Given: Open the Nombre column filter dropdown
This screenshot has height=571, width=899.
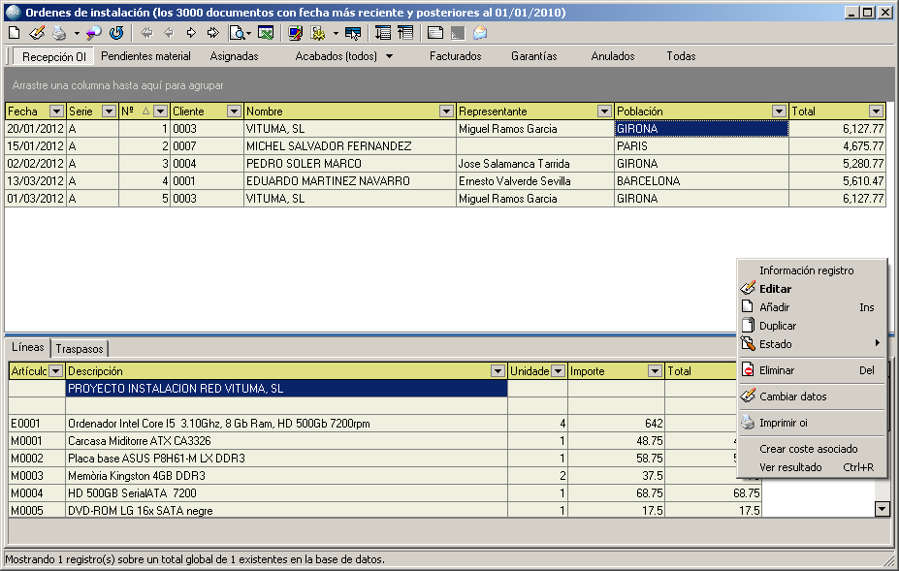Looking at the screenshot, I should (x=447, y=111).
